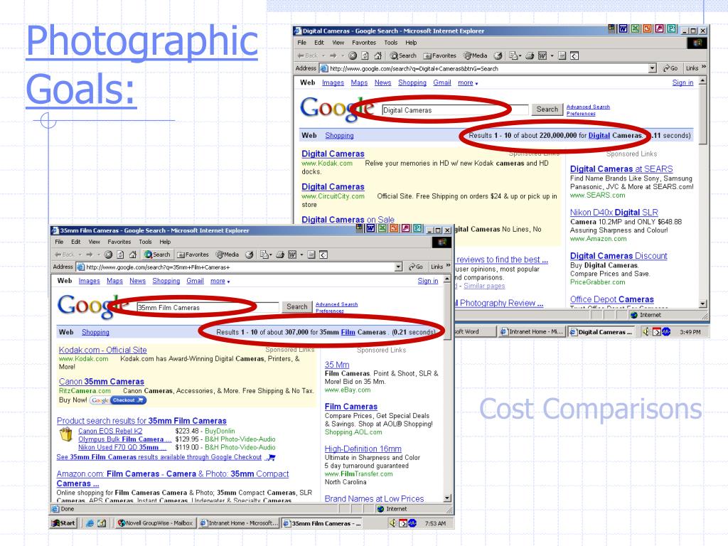
Task: Click the 'Canon EOS Rebel K2' product link
Action: click(x=110, y=431)
